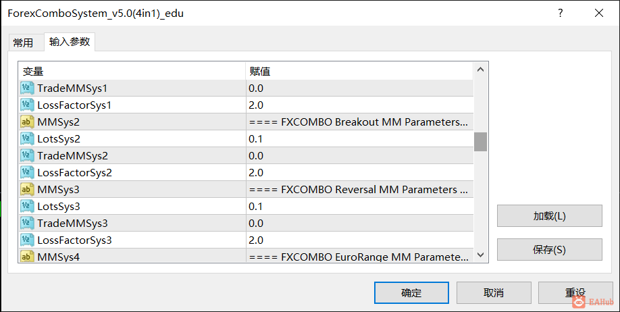Click the scrollbar up arrow

click(x=480, y=70)
